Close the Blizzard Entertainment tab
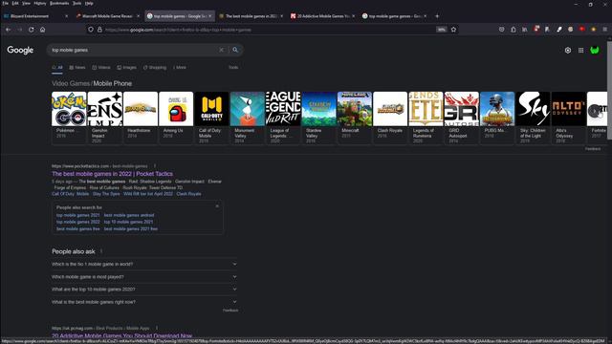Viewport: 612px width, 344px height. click(66, 16)
